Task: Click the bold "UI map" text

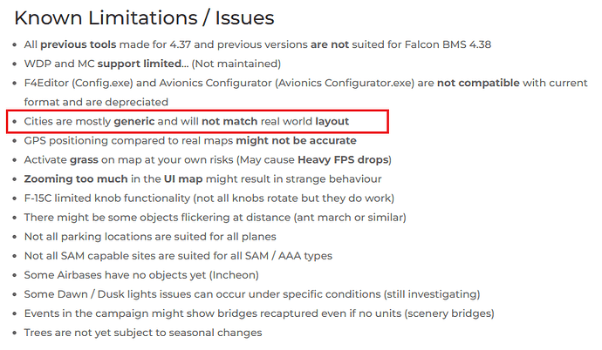Action: [183, 178]
